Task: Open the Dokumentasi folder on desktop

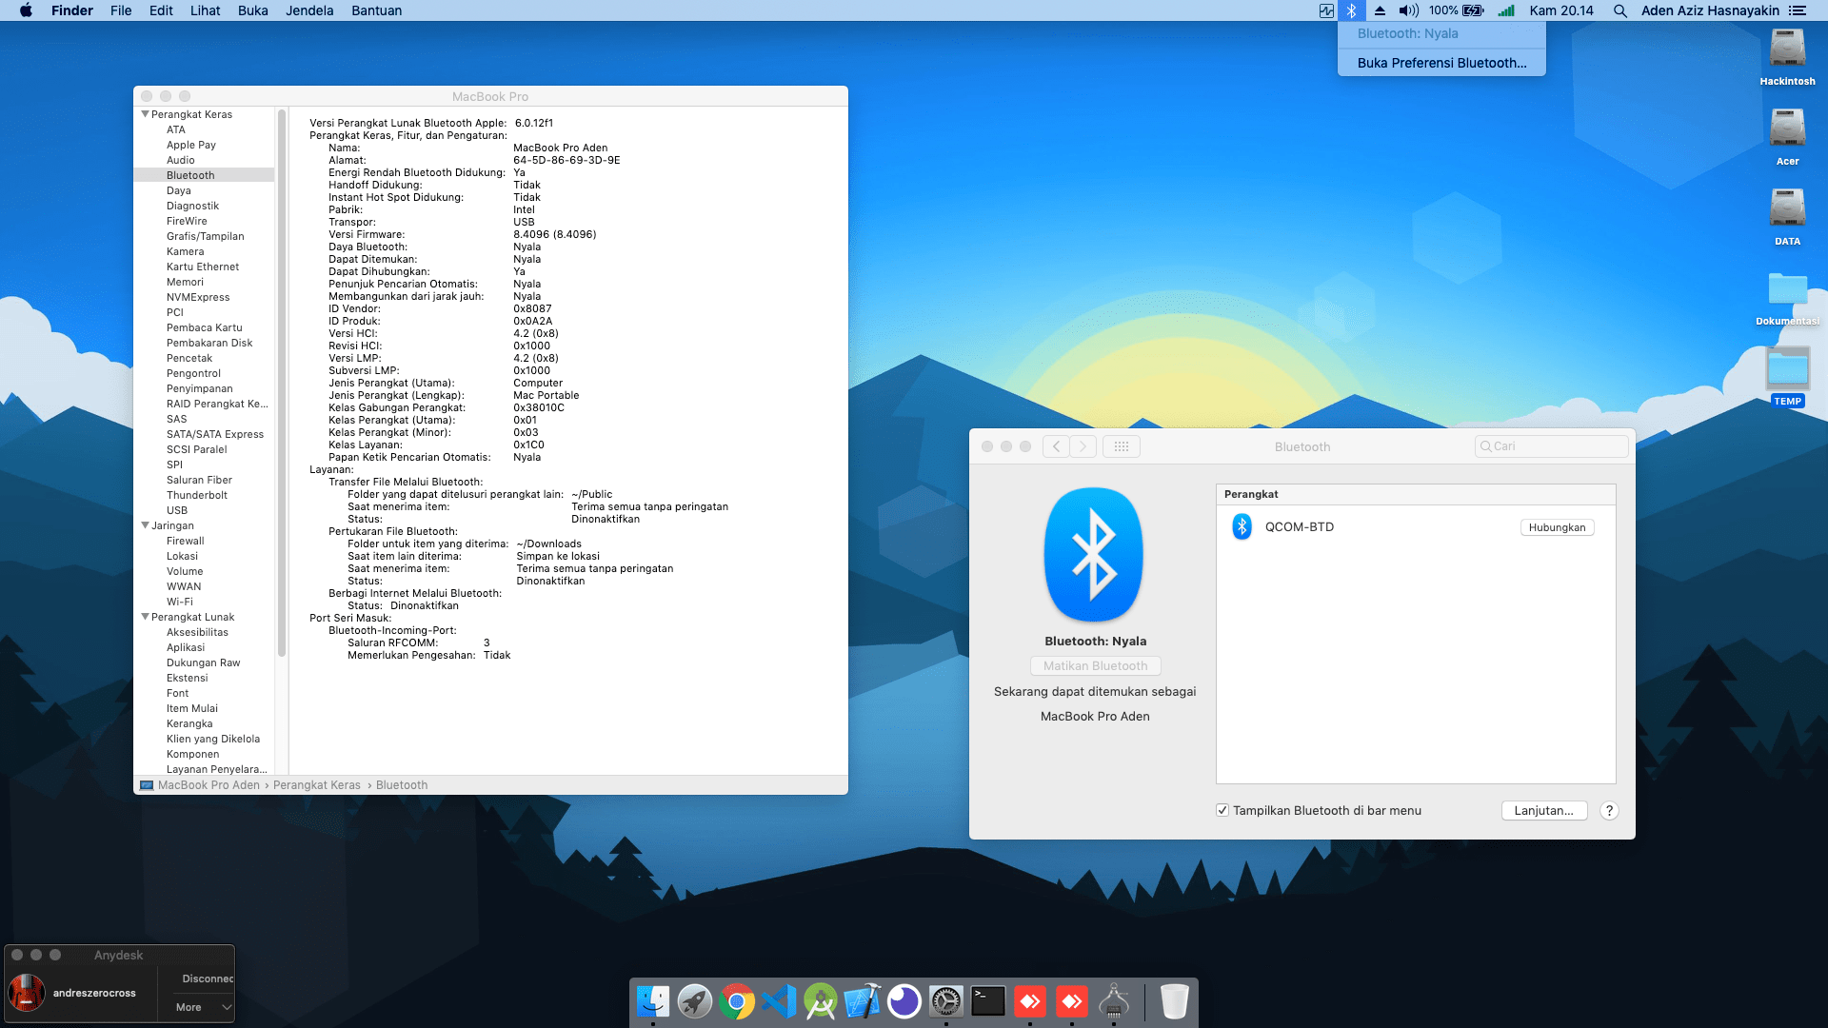Action: click(1787, 297)
